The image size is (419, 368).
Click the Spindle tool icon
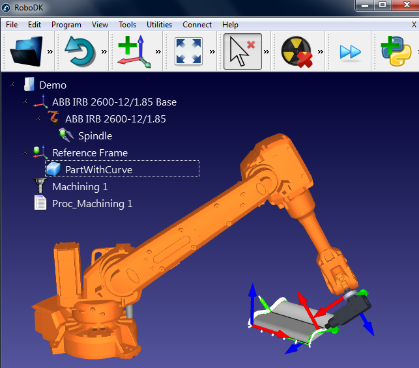[x=66, y=135]
